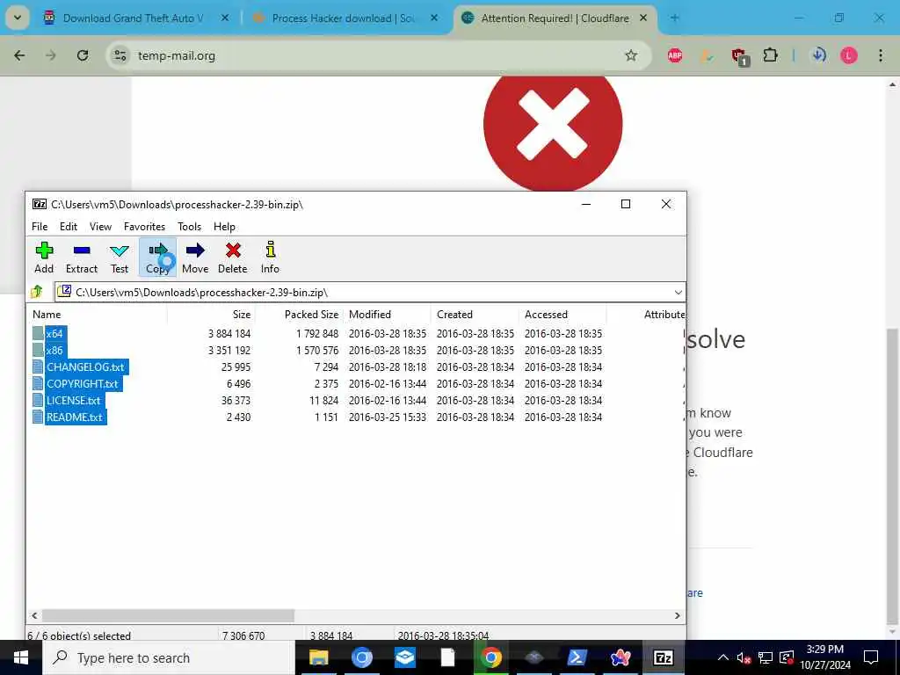This screenshot has height=675, width=900.
Task: Open the notification center
Action: (x=871, y=657)
